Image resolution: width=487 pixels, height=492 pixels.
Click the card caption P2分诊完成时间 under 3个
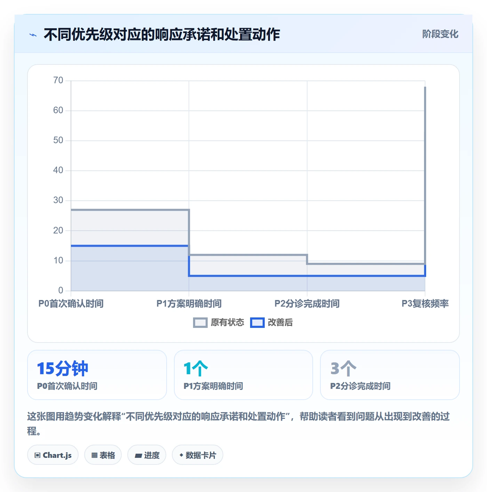point(360,386)
